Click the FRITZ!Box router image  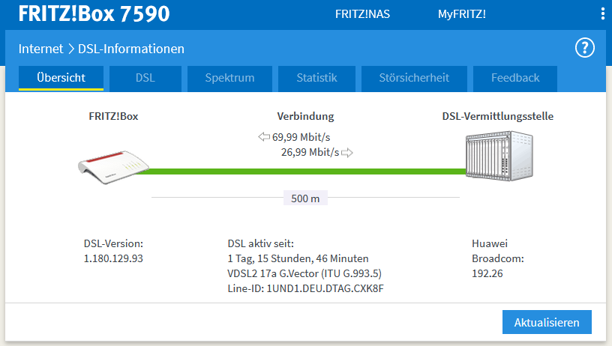pos(113,167)
